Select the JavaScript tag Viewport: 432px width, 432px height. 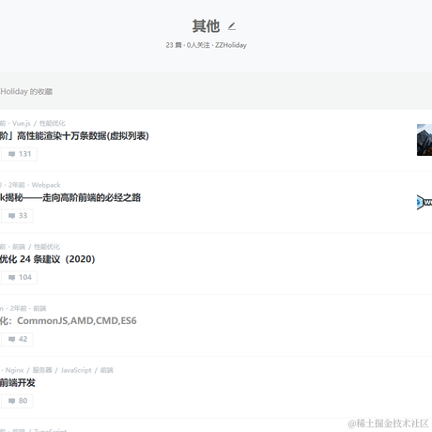tap(76, 370)
